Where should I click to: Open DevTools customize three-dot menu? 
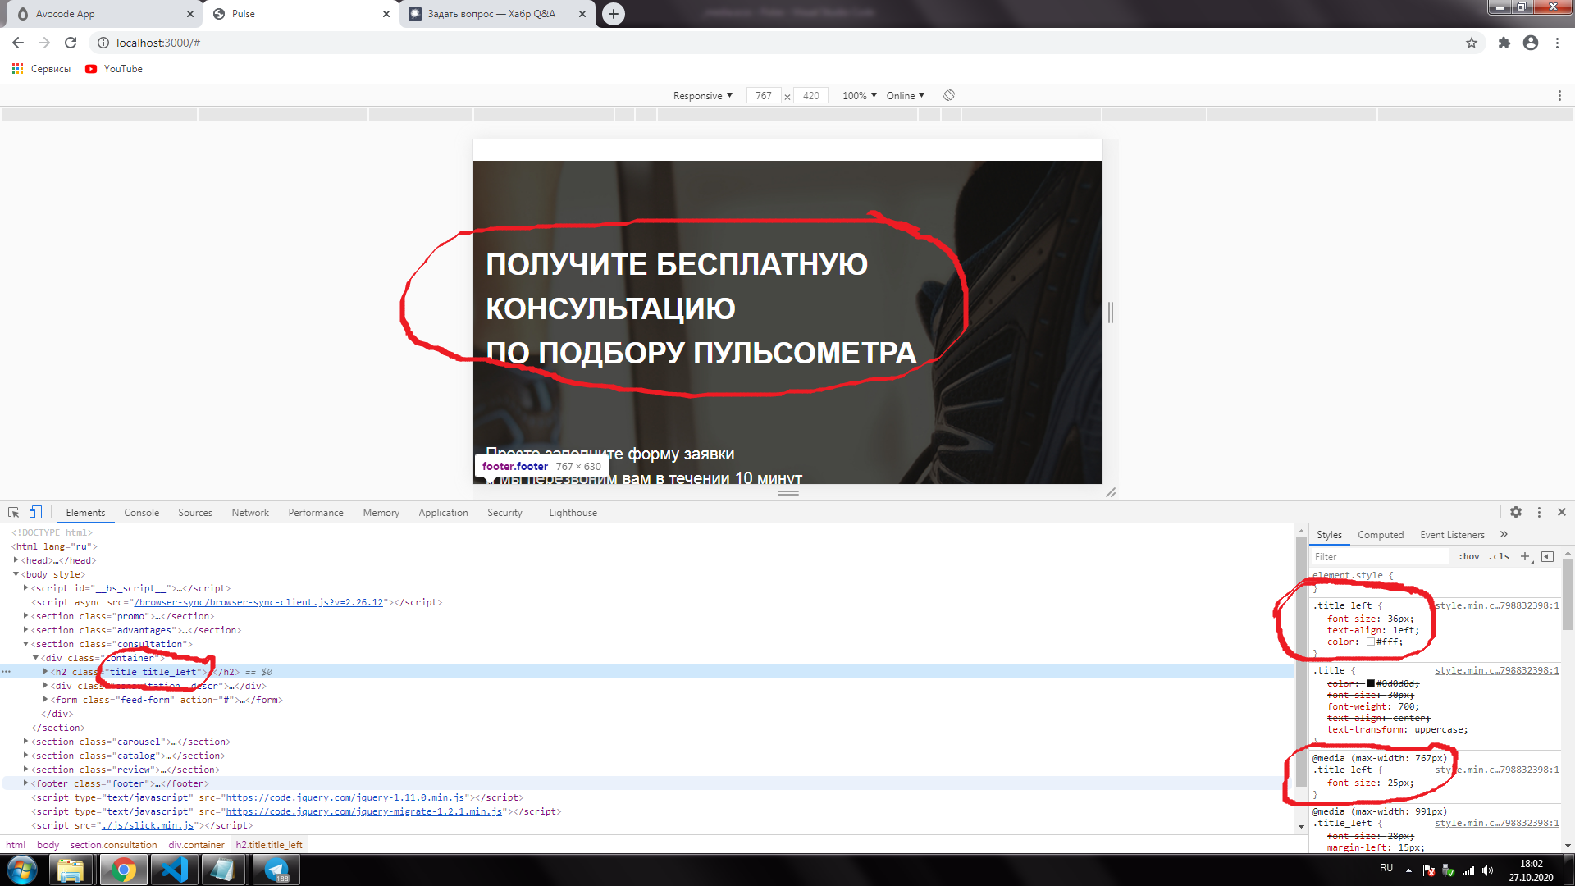pos(1539,512)
